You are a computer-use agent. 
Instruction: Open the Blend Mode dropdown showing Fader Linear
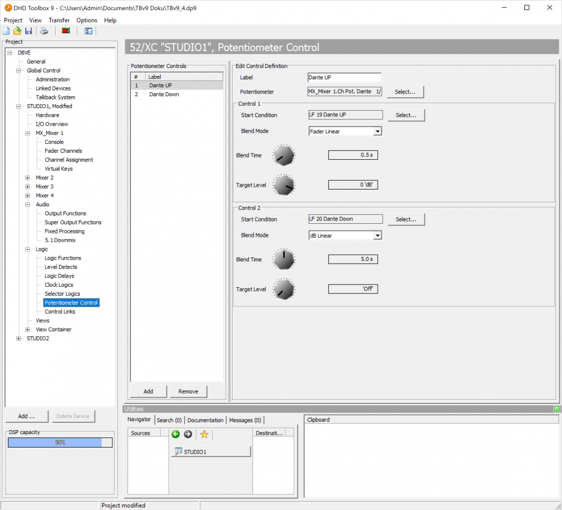(x=378, y=131)
